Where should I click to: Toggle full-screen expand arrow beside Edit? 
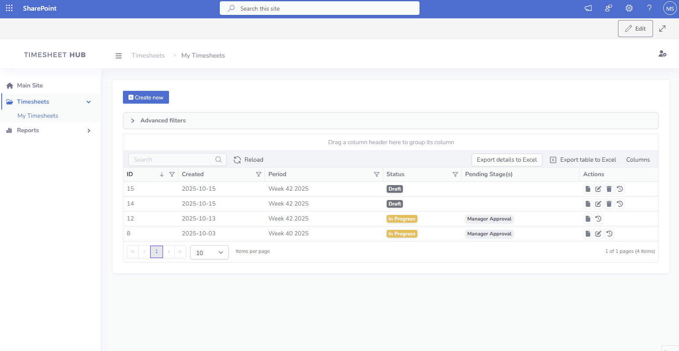[x=662, y=29]
